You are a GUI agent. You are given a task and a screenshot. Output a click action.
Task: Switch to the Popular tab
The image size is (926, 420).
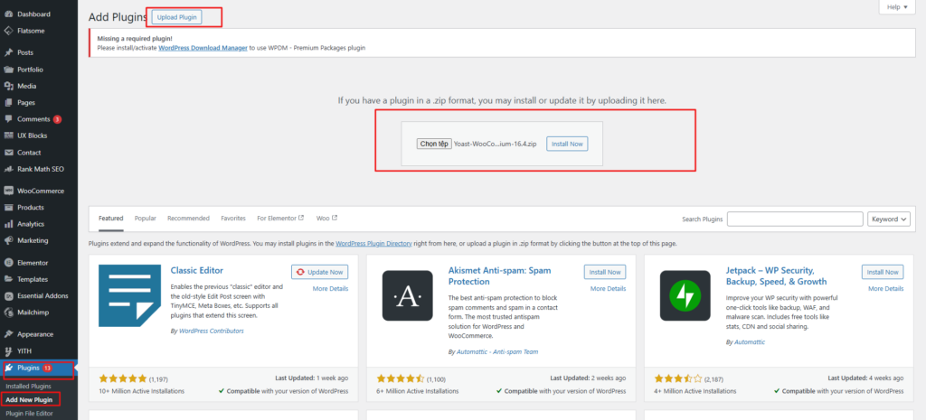[146, 219]
